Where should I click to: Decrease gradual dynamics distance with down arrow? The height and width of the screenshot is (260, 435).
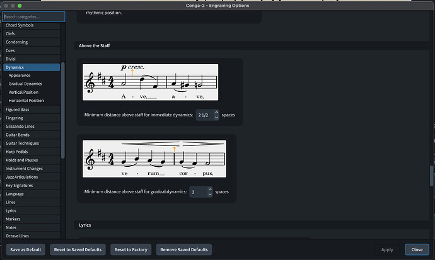pos(210,195)
